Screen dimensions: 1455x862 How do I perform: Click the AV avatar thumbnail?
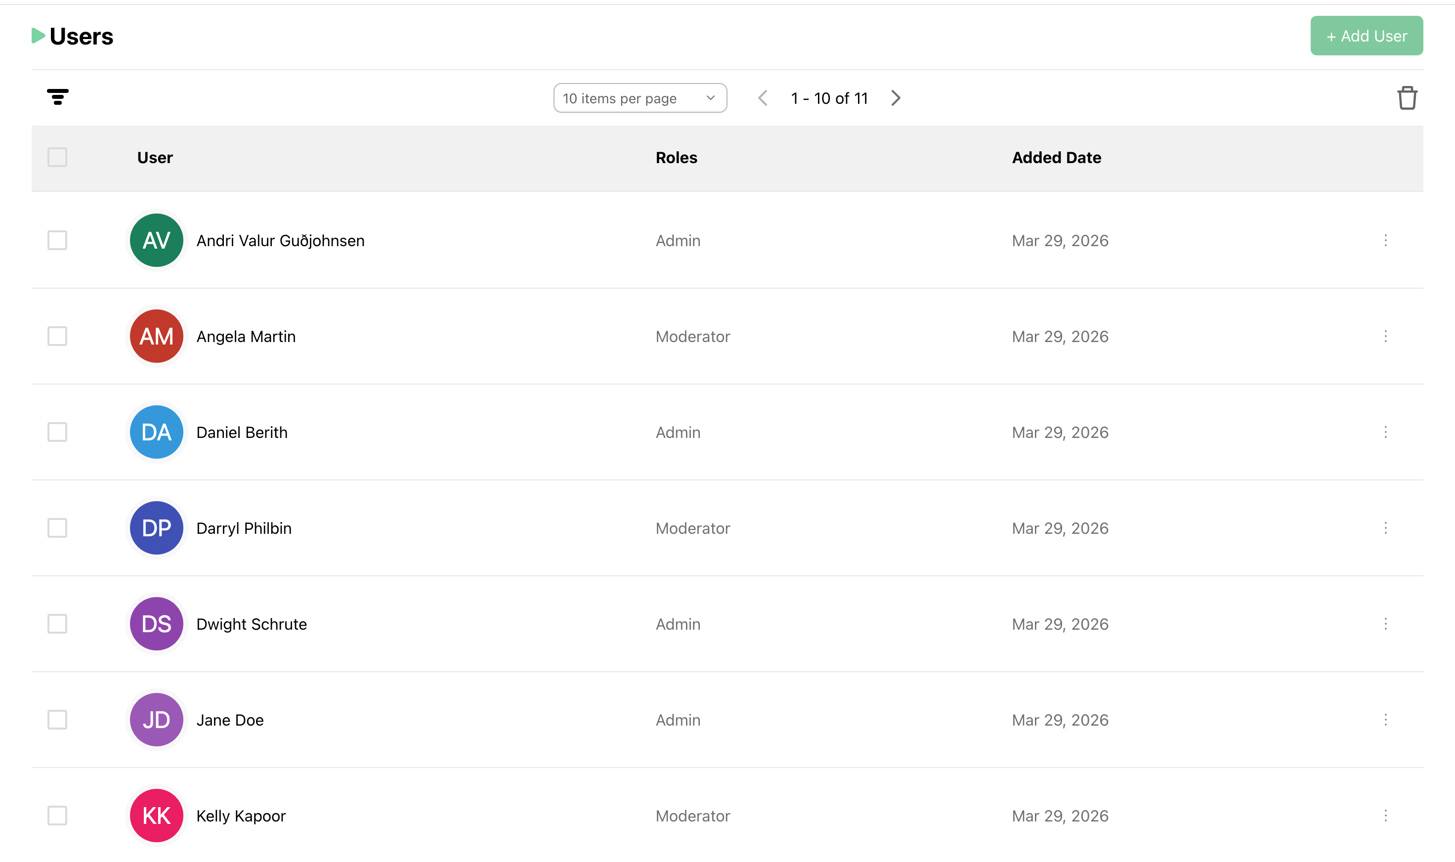(x=156, y=241)
